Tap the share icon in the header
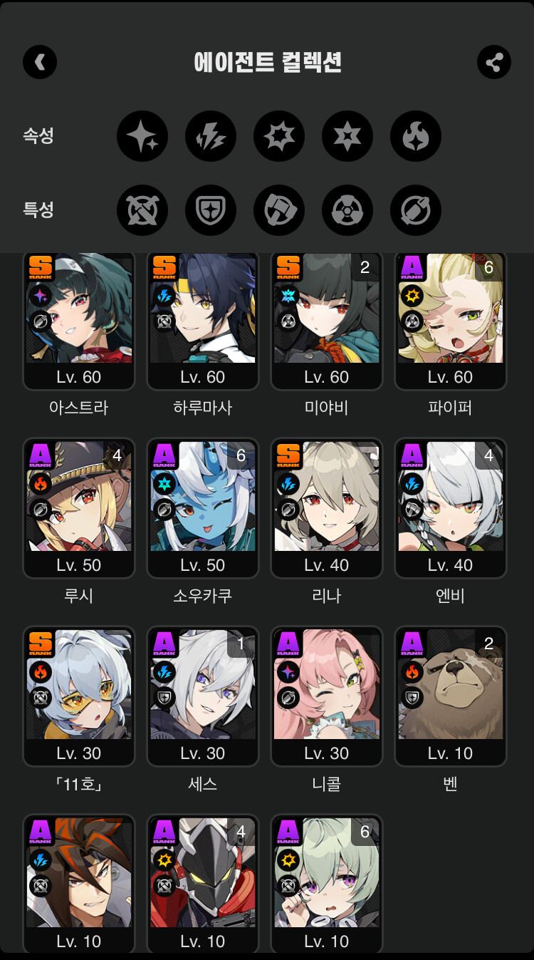The height and width of the screenshot is (960, 534). (x=494, y=62)
